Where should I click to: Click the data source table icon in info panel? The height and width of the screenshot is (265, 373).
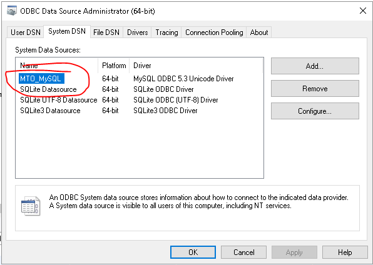coord(31,206)
